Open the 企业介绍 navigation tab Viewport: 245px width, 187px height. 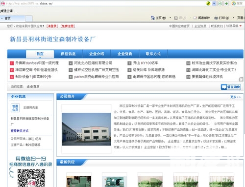(97, 54)
